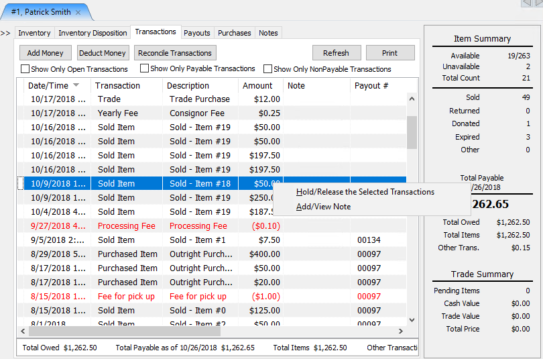Click the horizontal scrollbar right arrow
Viewport: 543px width, 359px height.
[401, 331]
